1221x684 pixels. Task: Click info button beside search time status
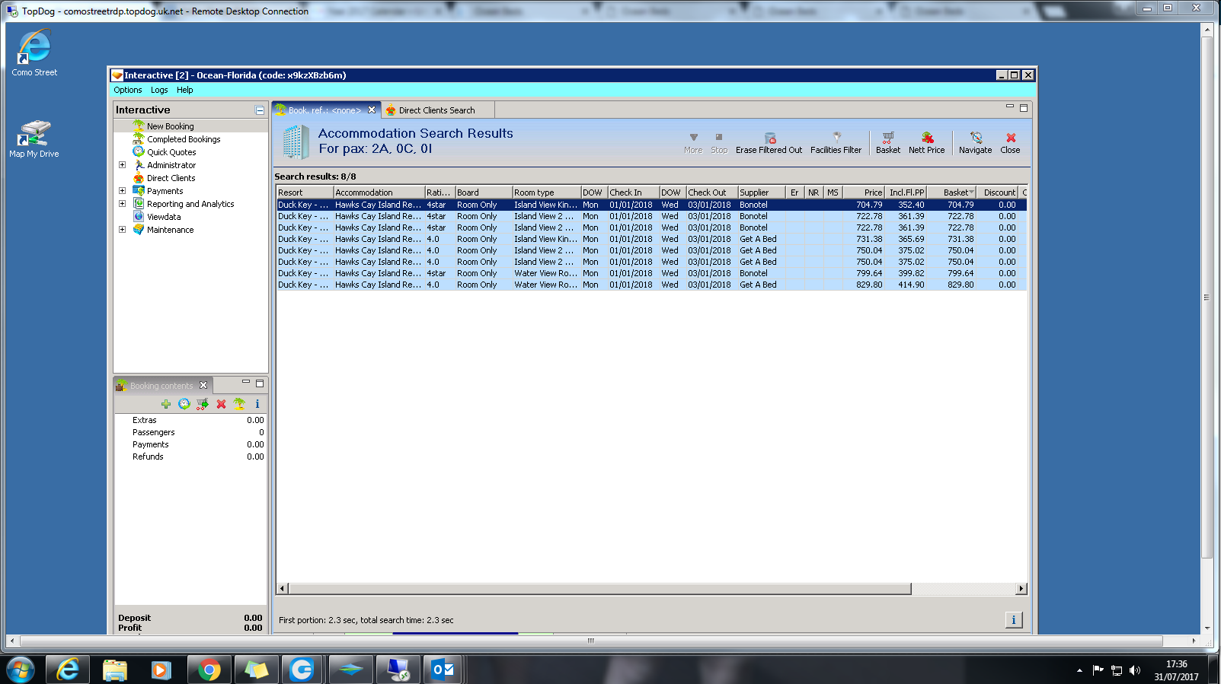1014,620
